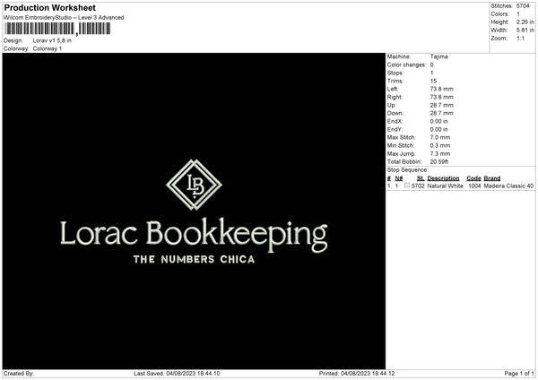Click the "N#" column header
The width and height of the screenshot is (538, 380).
click(399, 178)
